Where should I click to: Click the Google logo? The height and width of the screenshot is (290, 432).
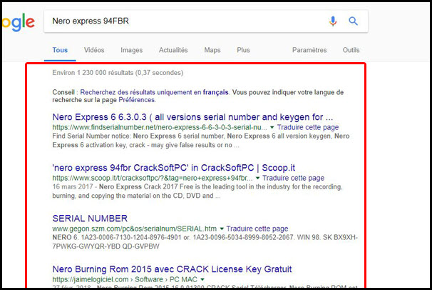(x=18, y=22)
